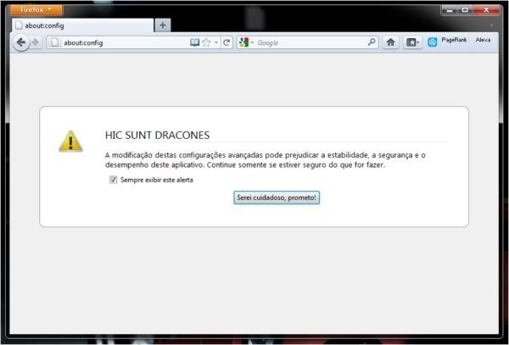Open the orange Firefox menu button
This screenshot has width=509, height=345.
point(36,9)
